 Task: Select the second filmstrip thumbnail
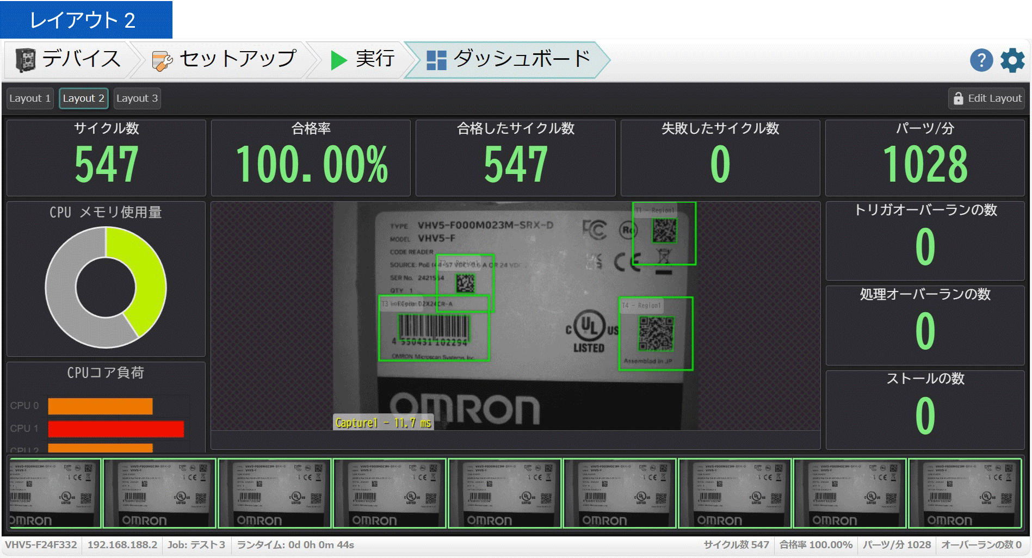pos(159,493)
